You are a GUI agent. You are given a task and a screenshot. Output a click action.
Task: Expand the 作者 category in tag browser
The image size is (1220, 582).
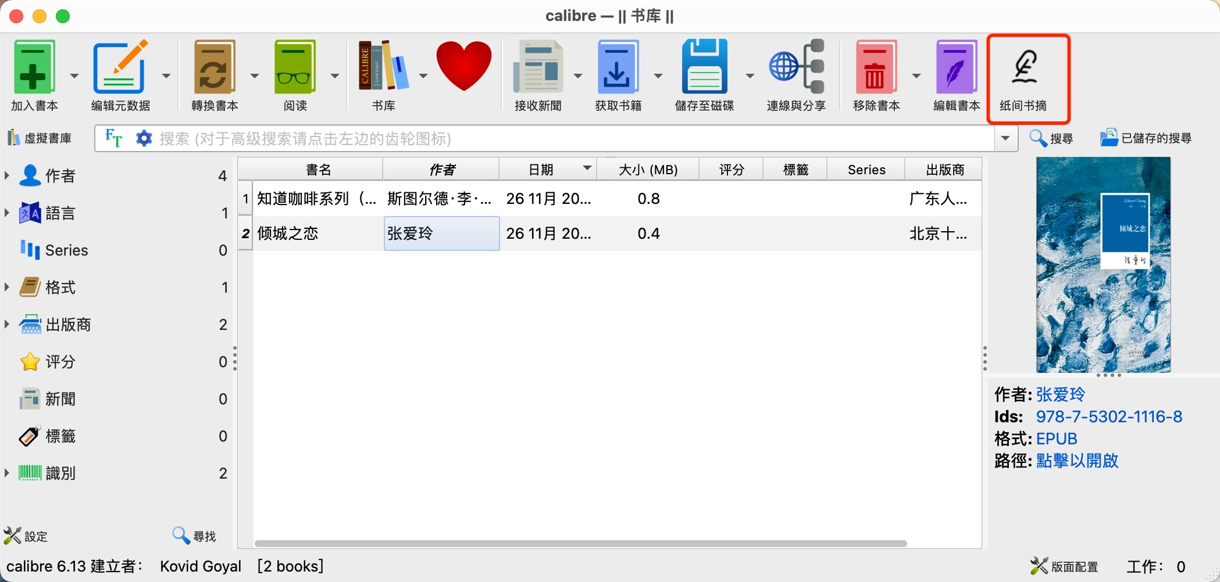pos(7,175)
